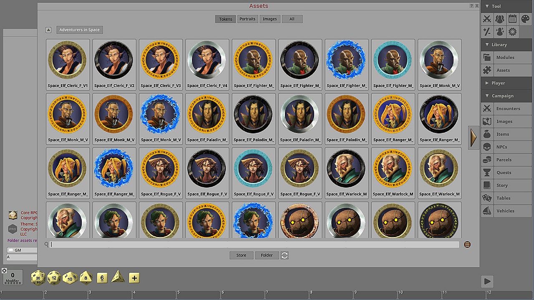Switch to the Images filter tab
Image resolution: width=534 pixels, height=300 pixels.
point(270,19)
